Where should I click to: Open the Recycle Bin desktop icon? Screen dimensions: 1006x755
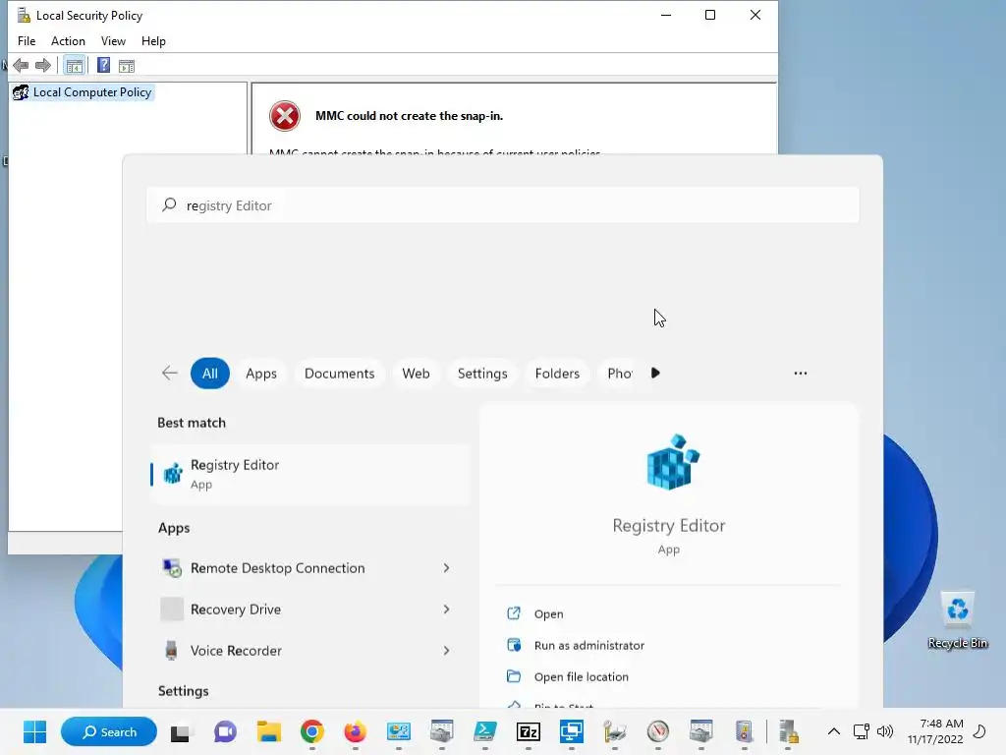(x=957, y=620)
